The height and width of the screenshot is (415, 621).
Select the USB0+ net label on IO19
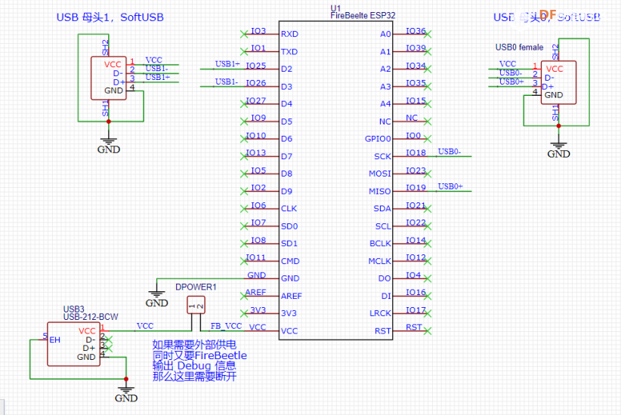coord(450,186)
